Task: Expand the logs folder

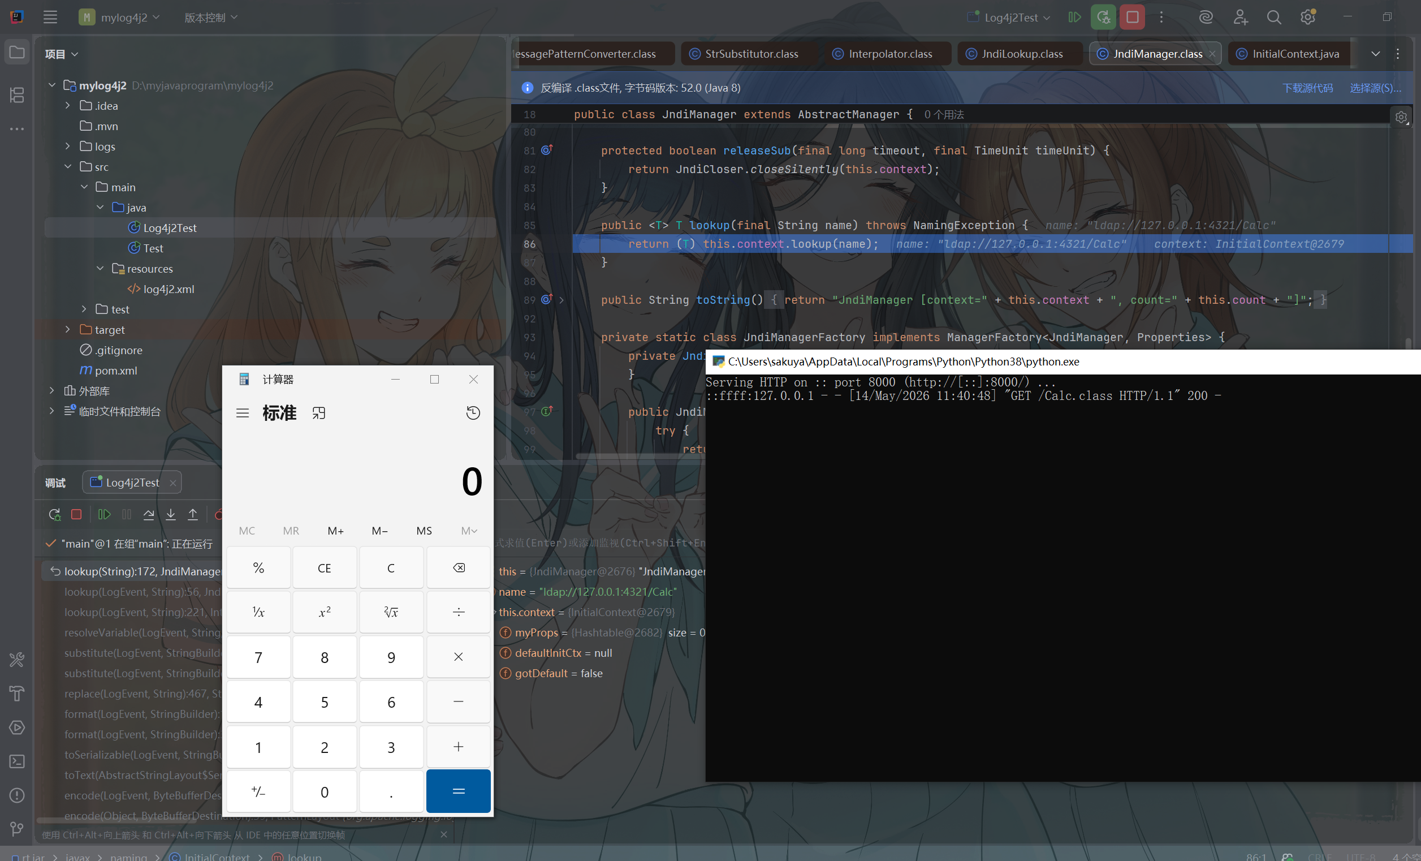Action: tap(67, 146)
